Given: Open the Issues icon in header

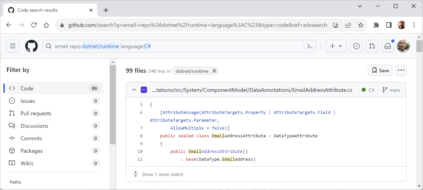Looking at the screenshot, I should click(356, 46).
